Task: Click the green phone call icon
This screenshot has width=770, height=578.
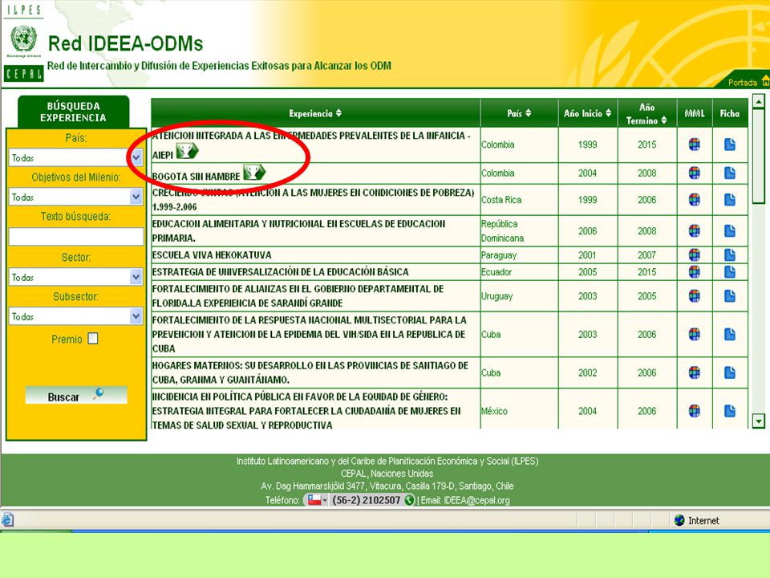Action: point(409,500)
